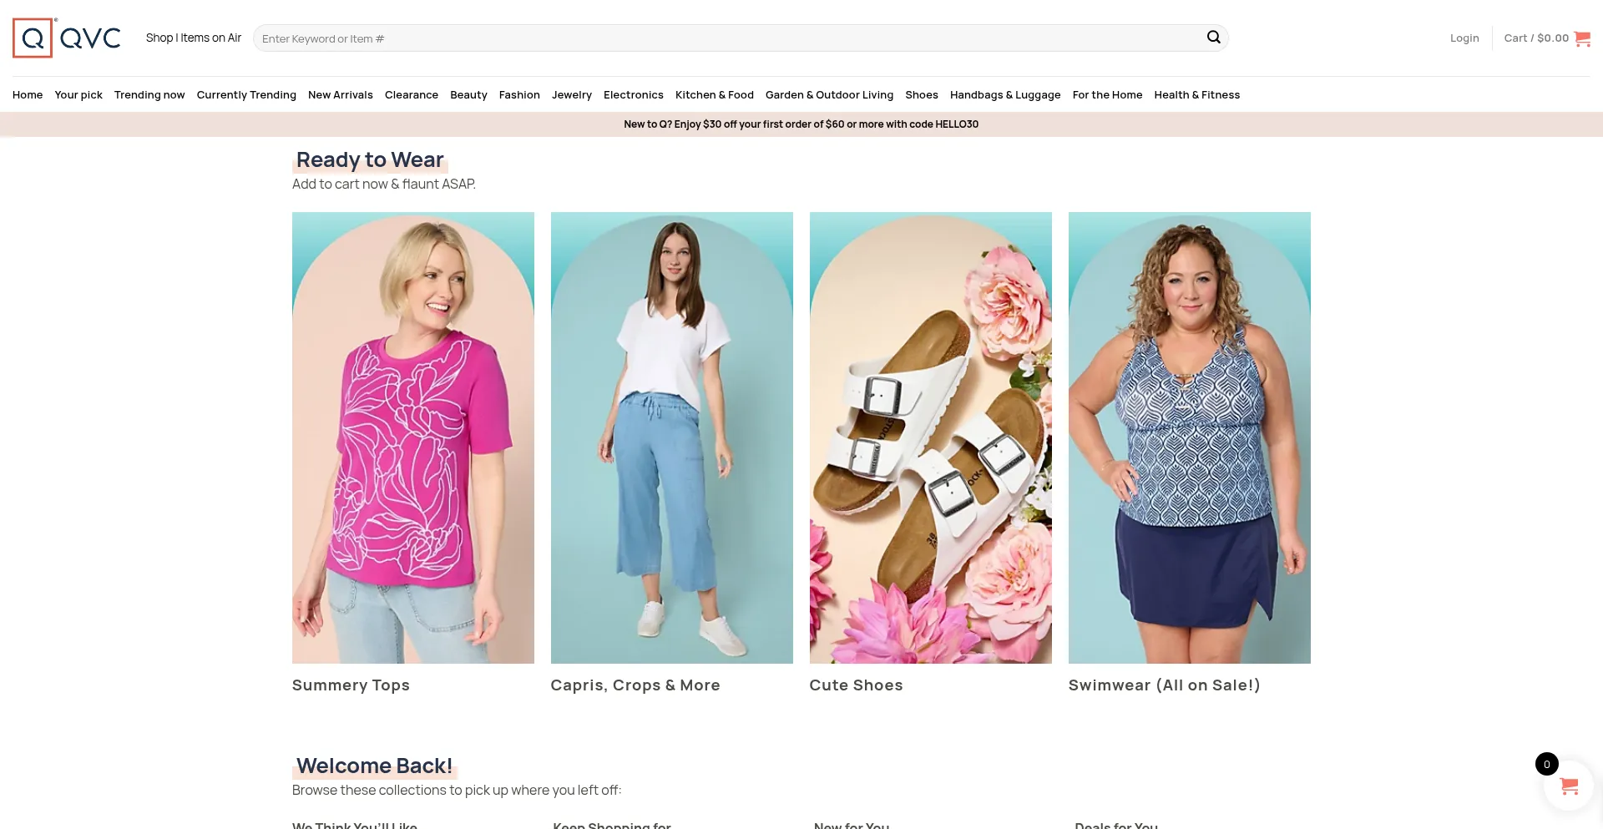
Task: Select New Arrivals in navigation
Action: tap(341, 95)
